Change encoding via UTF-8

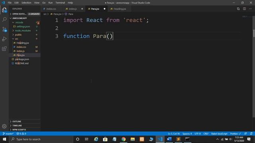click(x=198, y=134)
